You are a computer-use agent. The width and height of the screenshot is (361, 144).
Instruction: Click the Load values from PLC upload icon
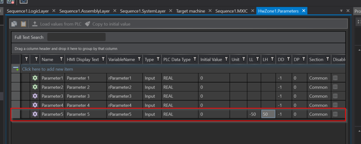[x=35, y=24]
